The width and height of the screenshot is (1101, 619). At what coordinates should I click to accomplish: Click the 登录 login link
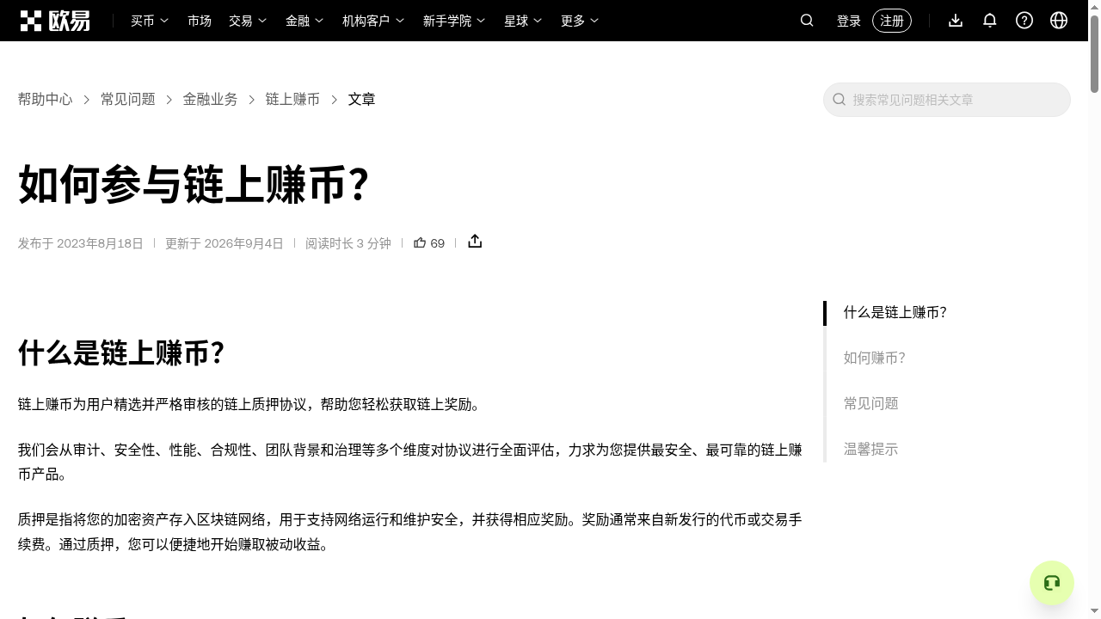(849, 21)
